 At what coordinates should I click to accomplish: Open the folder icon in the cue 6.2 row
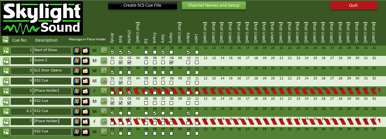coord(85,111)
